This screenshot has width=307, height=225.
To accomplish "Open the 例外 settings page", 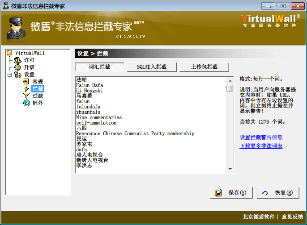I will [38, 103].
